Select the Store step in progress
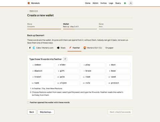The image size is (160, 122). tap(44, 26)
